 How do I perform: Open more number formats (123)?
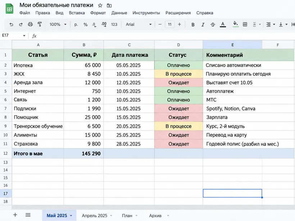coord(114,24)
